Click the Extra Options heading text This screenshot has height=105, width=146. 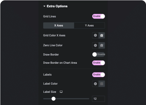[57, 6]
